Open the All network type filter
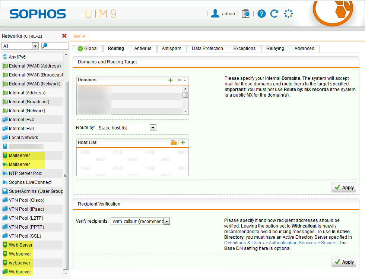 pos(20,46)
